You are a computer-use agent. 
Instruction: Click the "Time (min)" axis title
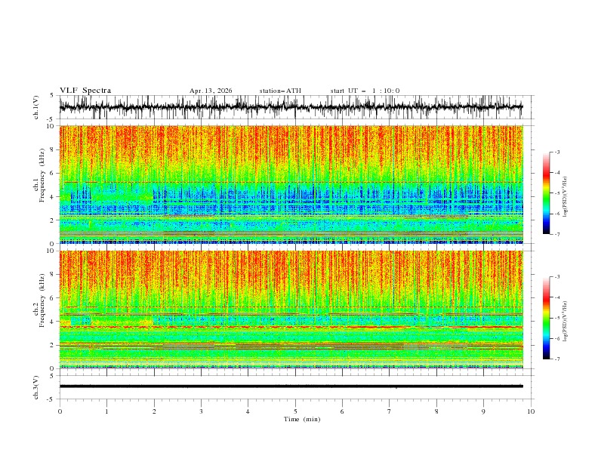click(302, 419)
